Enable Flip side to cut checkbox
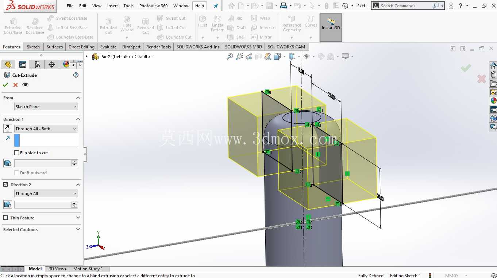This screenshot has width=497, height=278. 16,153
